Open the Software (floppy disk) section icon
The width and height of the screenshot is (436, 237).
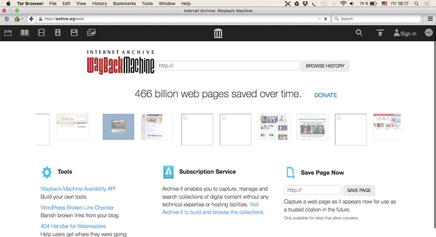[x=74, y=33]
